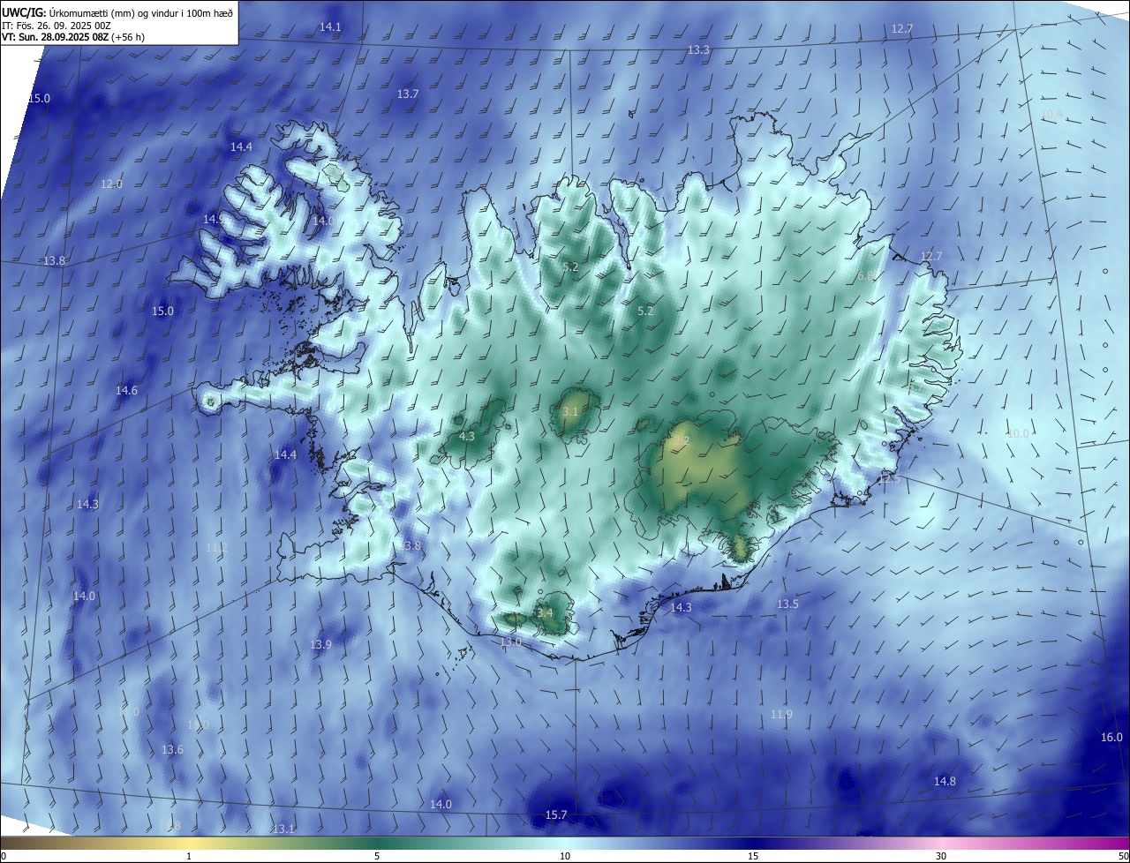Screen dimensions: 1130x863
Task: Click the 13.9 value label on the map
Action: point(320,645)
